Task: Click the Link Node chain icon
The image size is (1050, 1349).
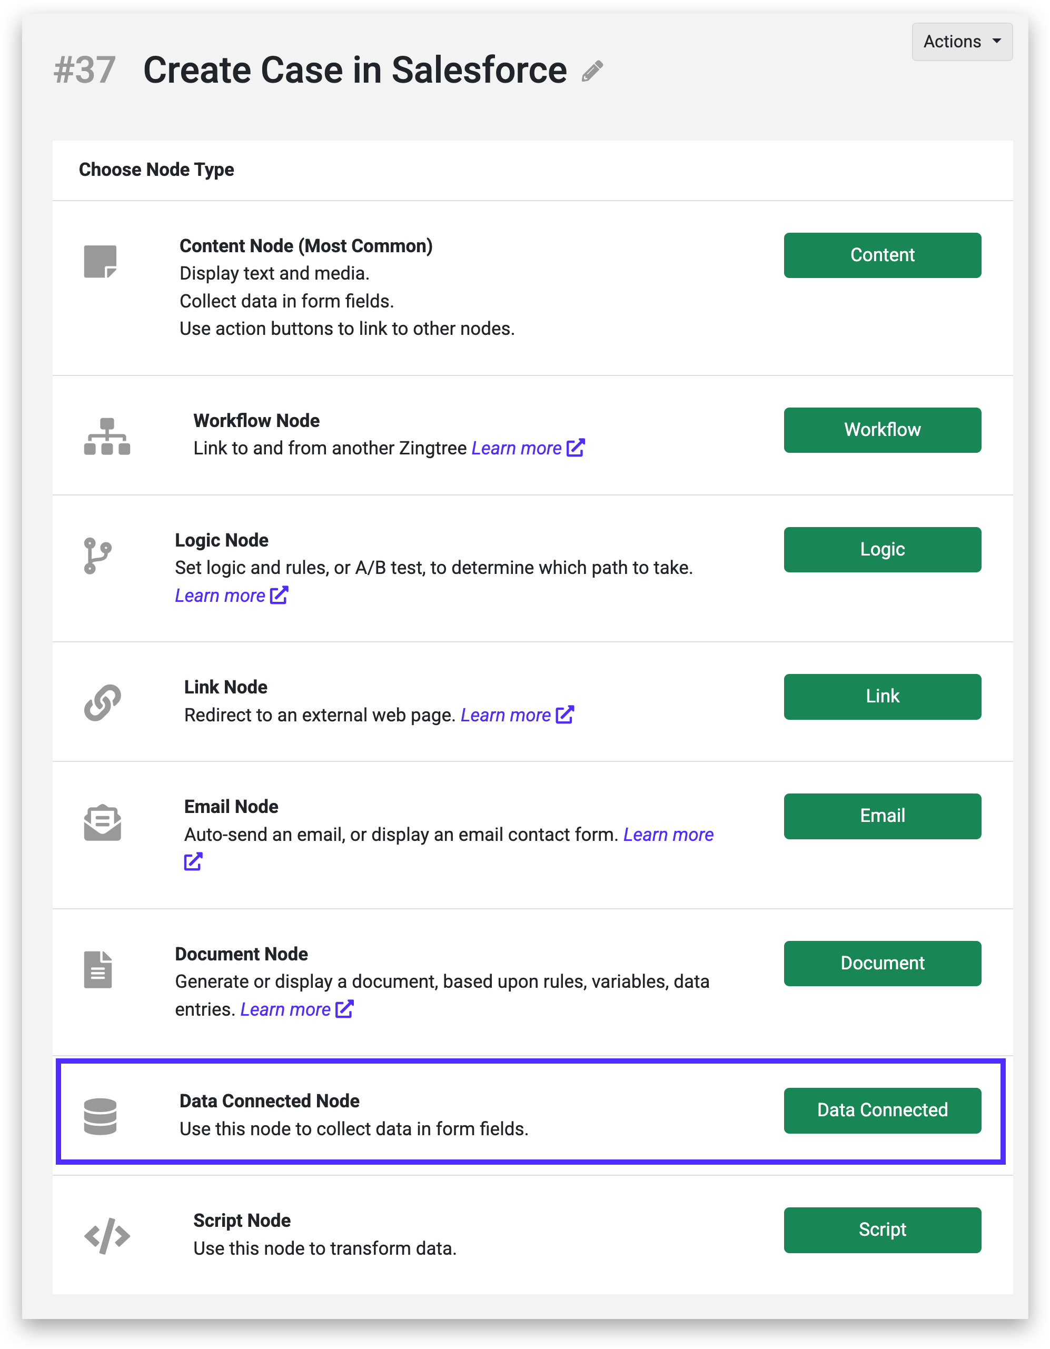Action: (103, 702)
